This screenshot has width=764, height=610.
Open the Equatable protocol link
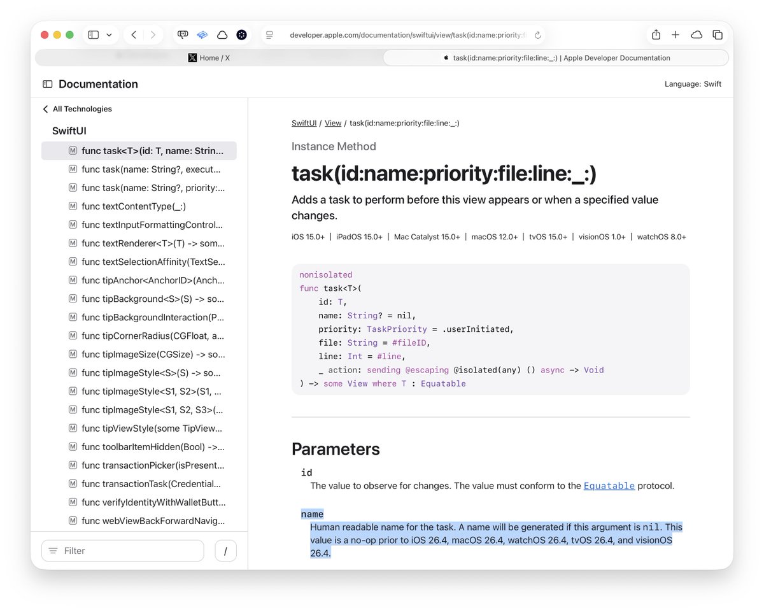tap(609, 486)
